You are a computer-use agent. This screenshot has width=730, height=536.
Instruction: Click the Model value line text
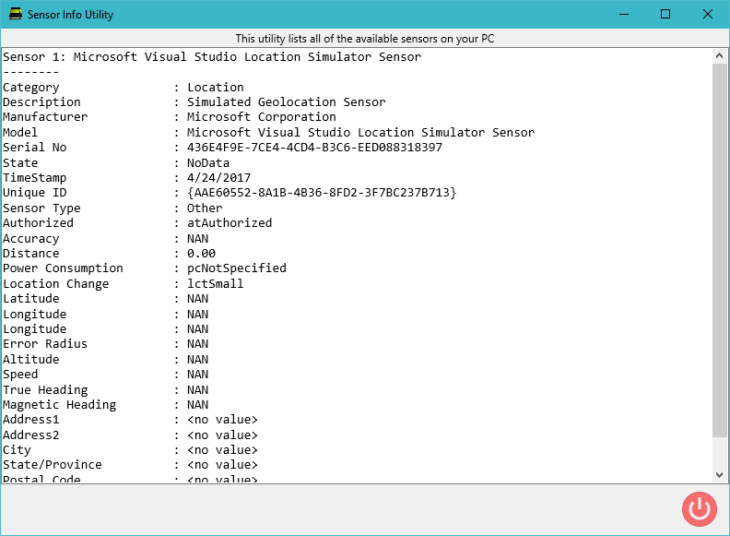click(360, 132)
